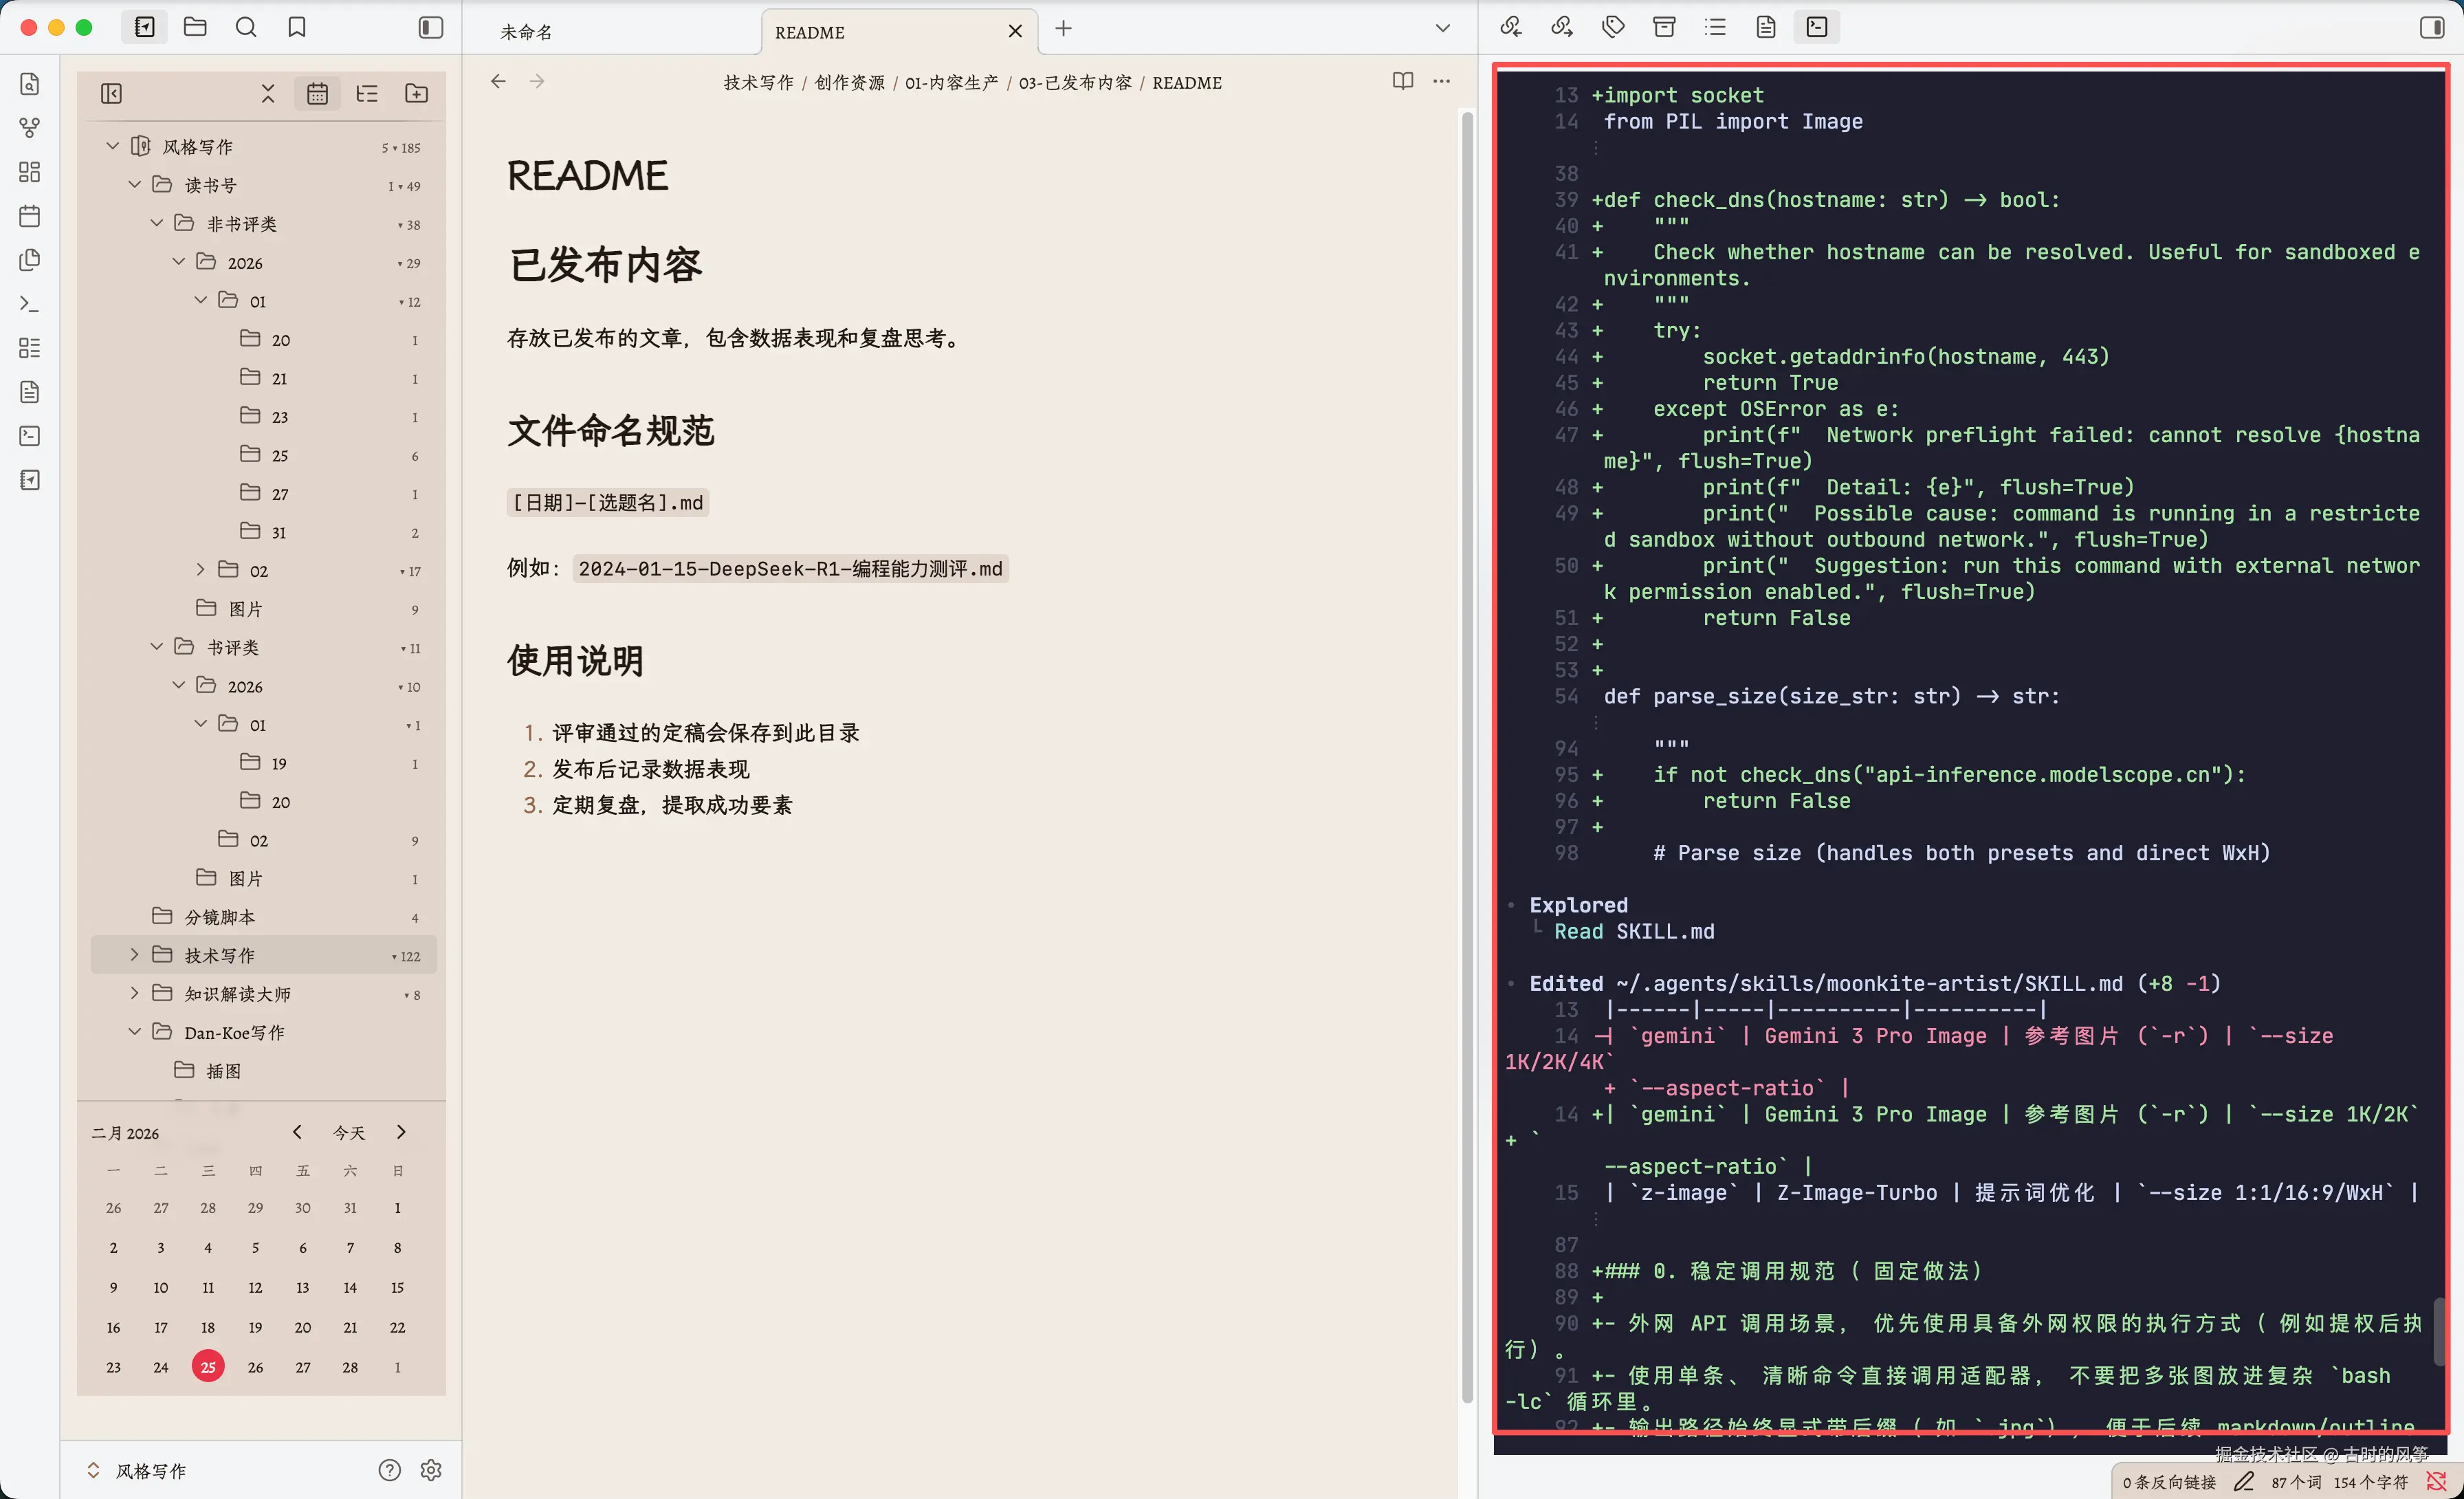
Task: Open the calendar icon in left ribbon
Action: (30, 216)
